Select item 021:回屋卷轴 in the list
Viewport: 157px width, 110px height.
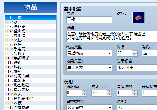tap(30, 108)
